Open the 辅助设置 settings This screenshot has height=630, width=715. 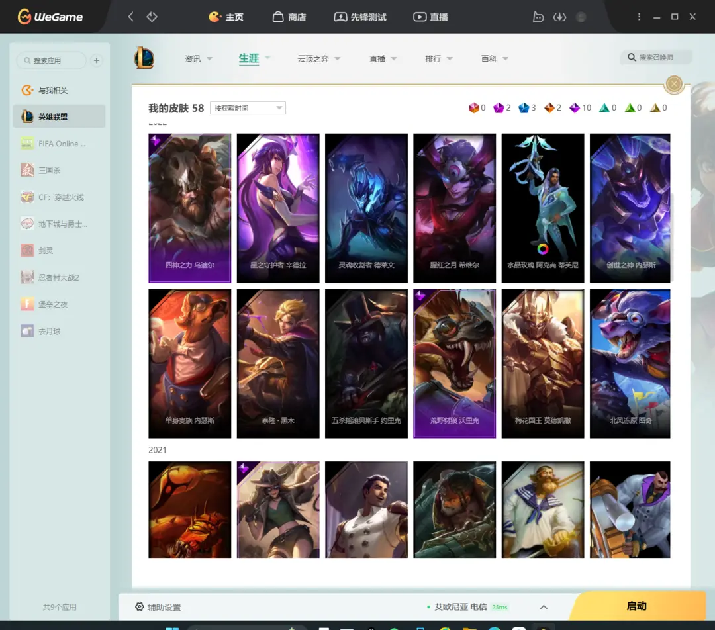pos(158,607)
